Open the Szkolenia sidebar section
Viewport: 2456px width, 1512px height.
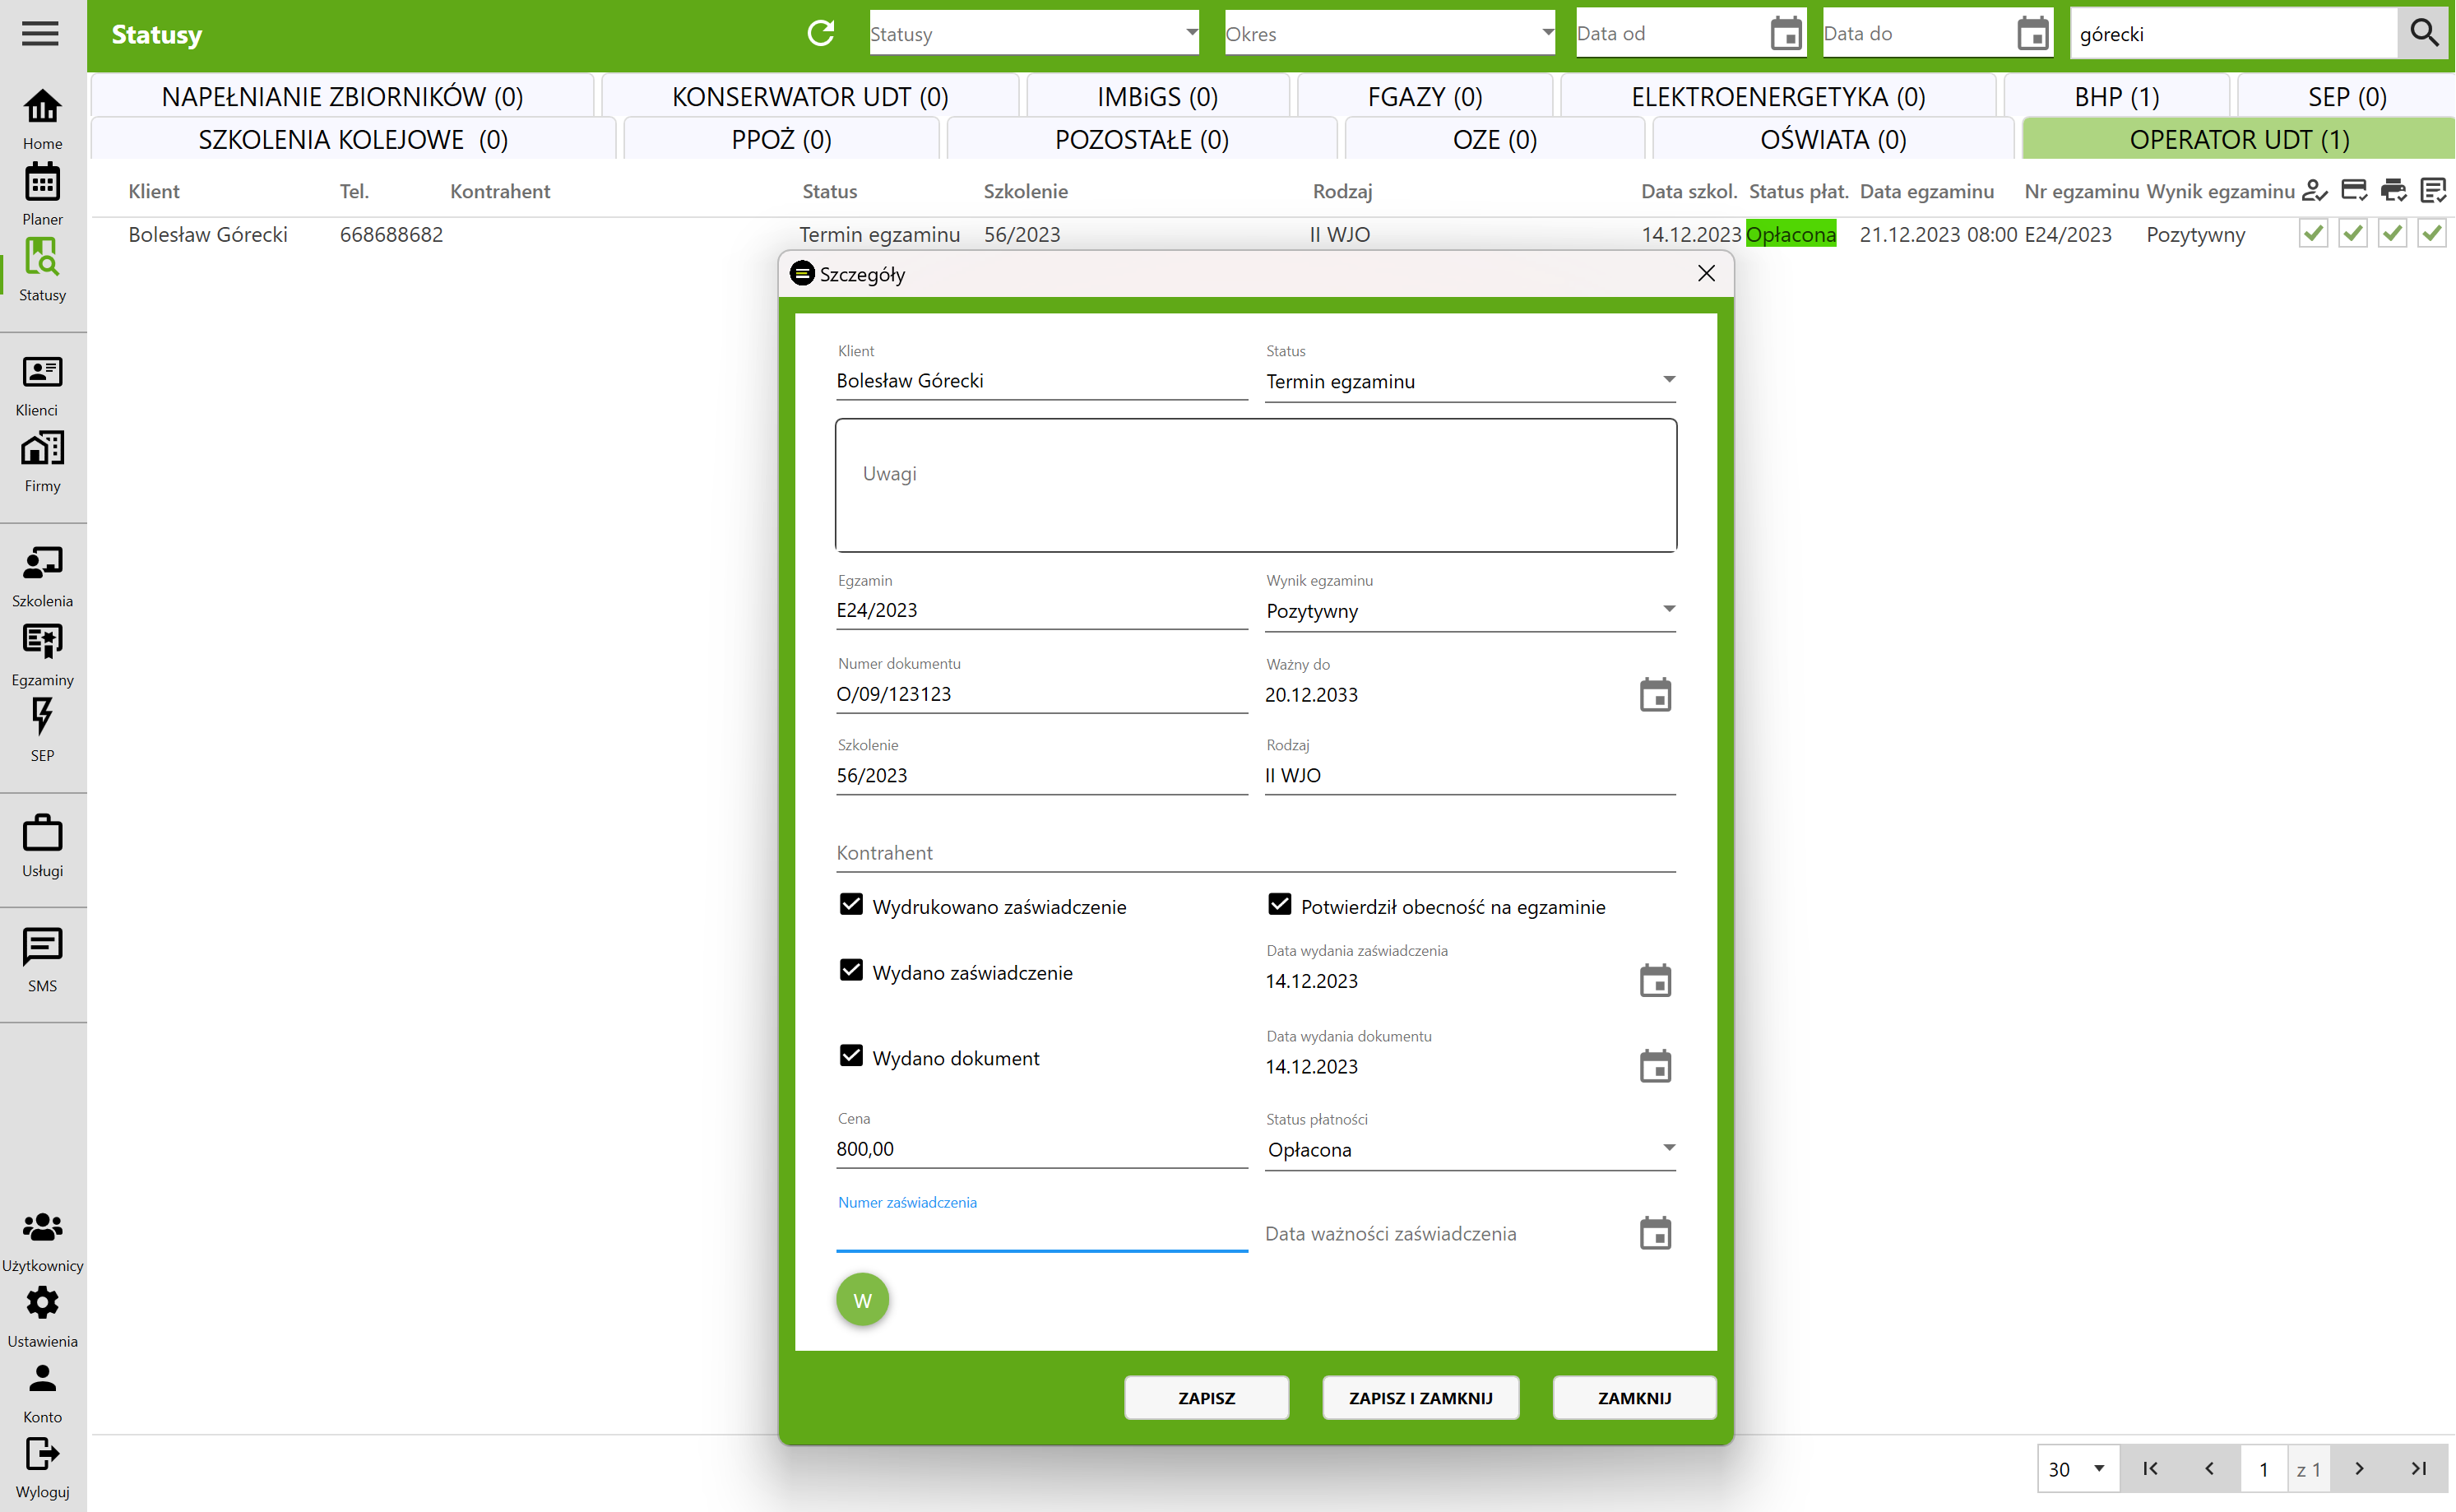(x=42, y=577)
